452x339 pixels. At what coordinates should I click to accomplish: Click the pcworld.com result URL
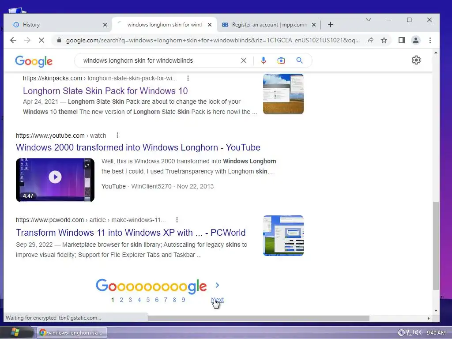(91, 220)
